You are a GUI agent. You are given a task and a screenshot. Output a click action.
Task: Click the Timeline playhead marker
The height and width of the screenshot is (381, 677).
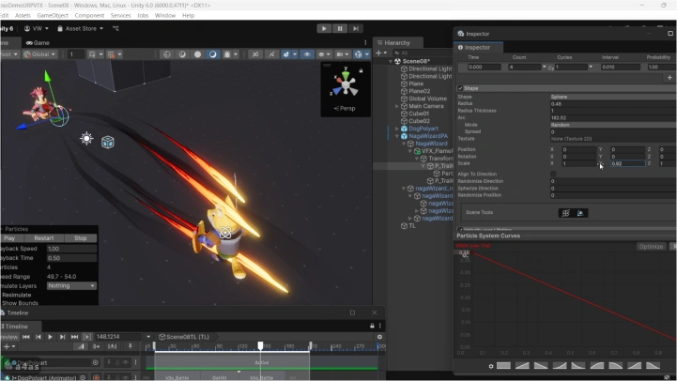pos(260,345)
